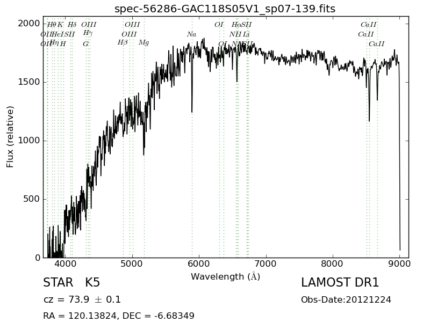430x322 pixels.
Task: Click the y-axis tick label 0
Action: (38, 258)
